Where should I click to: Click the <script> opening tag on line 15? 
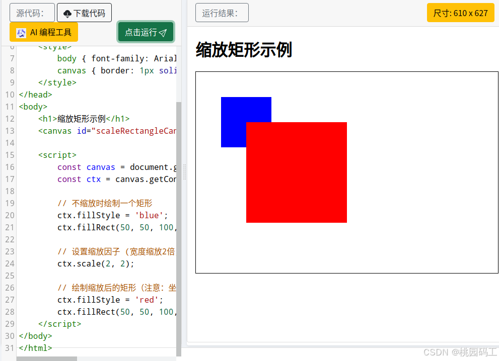pyautogui.click(x=57, y=155)
